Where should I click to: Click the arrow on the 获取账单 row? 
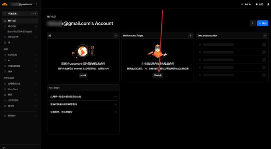pos(115,112)
